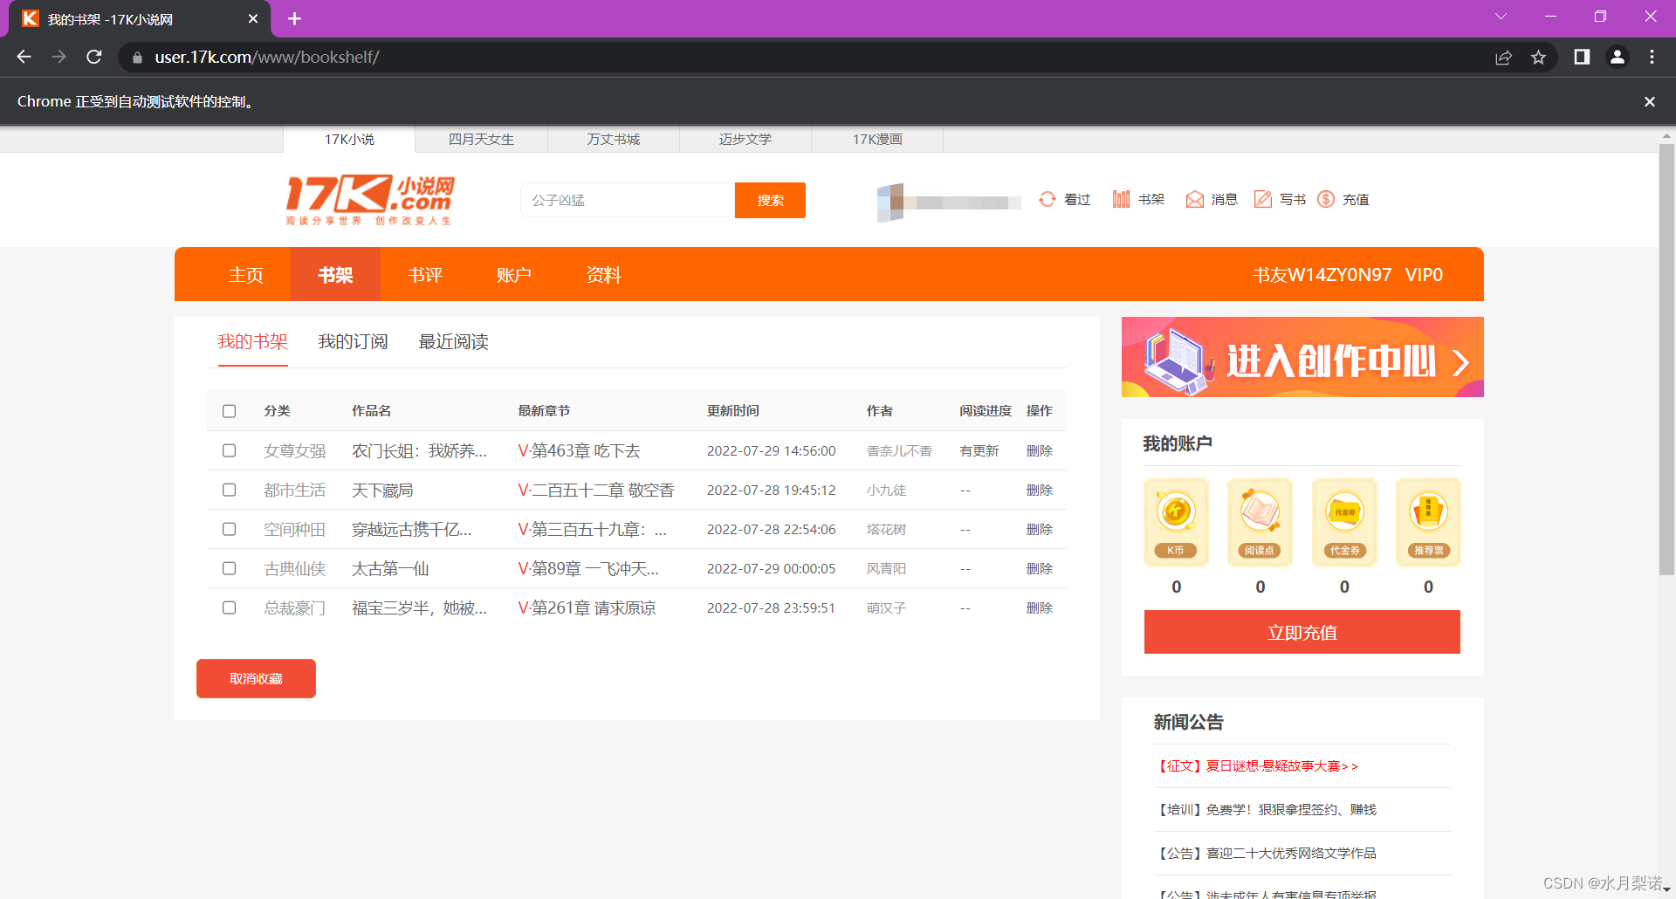
Task: Toggle the select-all checkbox in table header
Action: click(x=229, y=411)
